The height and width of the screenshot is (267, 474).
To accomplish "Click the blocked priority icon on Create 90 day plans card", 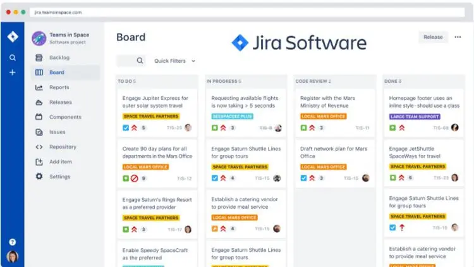I will tap(134, 178).
